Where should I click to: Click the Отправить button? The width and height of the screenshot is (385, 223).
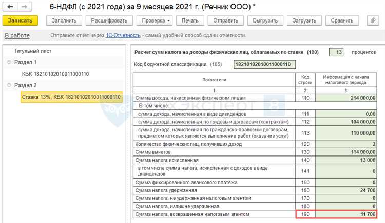pyautogui.click(x=226, y=20)
